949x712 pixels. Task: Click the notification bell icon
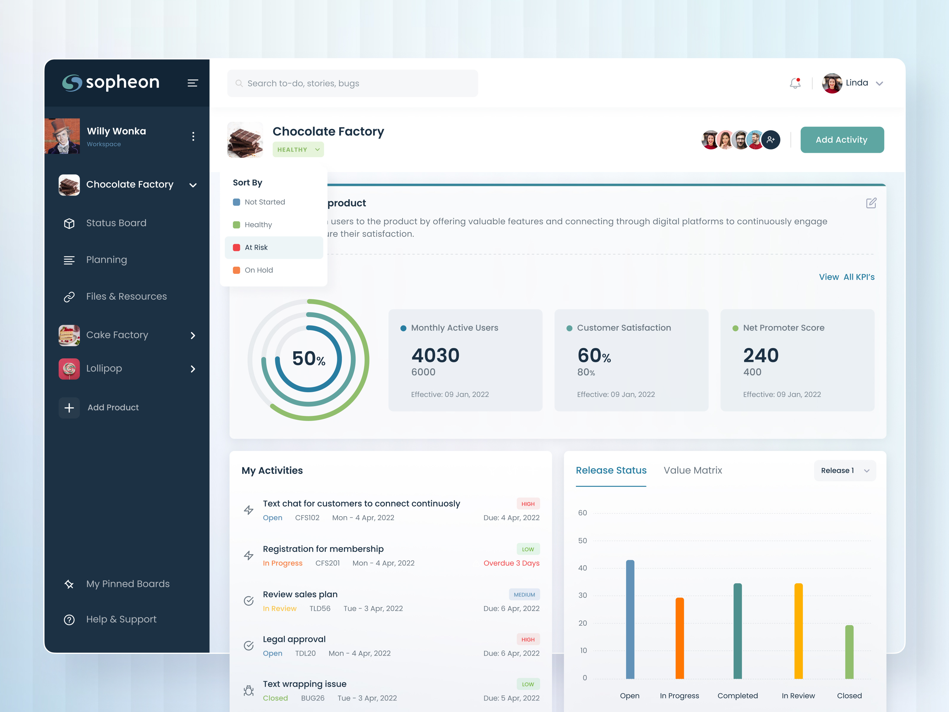795,83
